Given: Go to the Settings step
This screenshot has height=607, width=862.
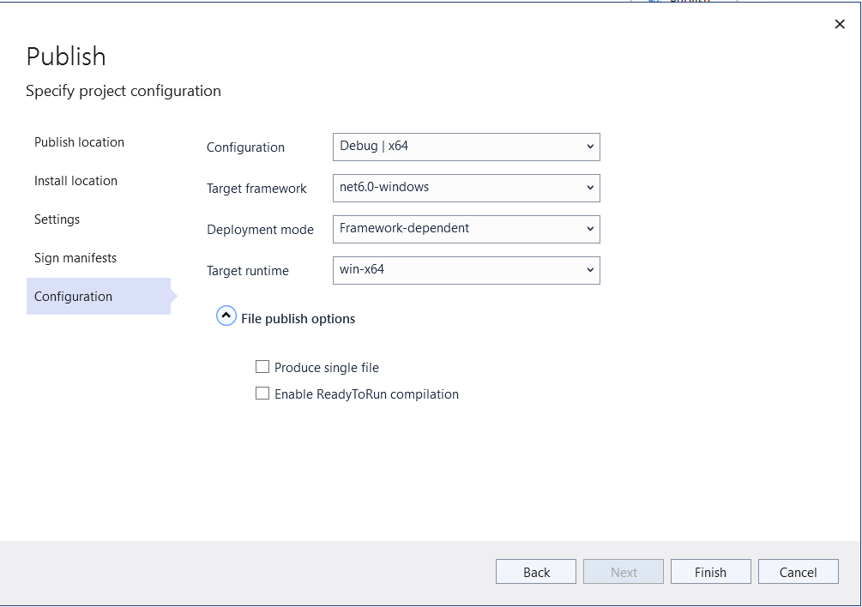Looking at the screenshot, I should point(57,219).
